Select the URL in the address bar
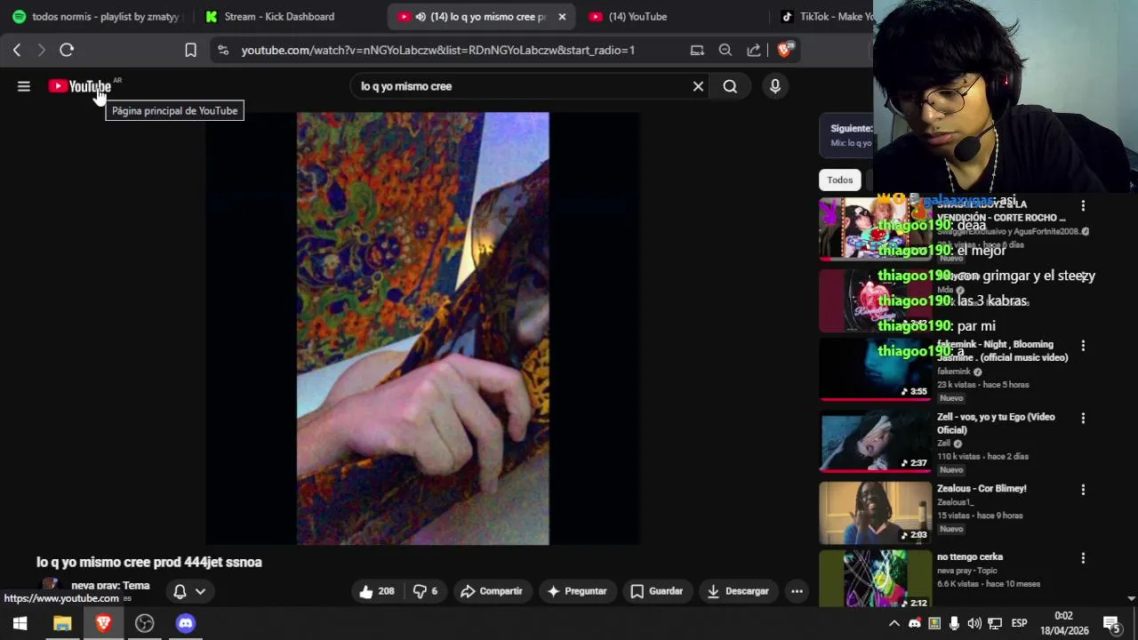This screenshot has height=640, width=1138. tap(438, 50)
